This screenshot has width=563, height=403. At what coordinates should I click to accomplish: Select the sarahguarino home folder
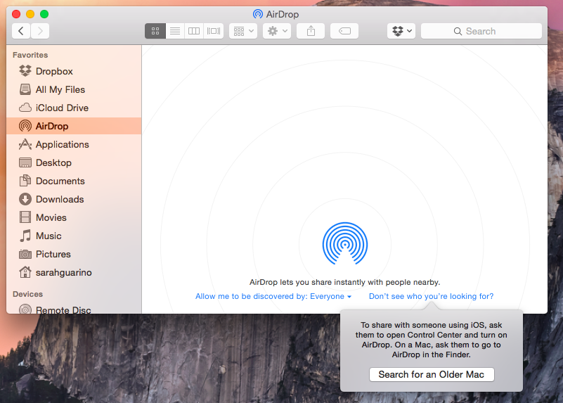click(64, 272)
